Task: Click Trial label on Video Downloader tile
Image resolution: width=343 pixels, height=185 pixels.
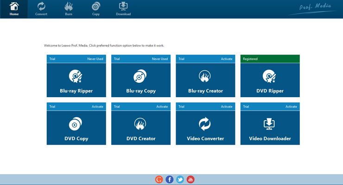Action: pyautogui.click(x=246, y=107)
